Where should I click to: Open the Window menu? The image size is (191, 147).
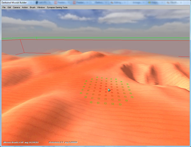coord(41,7)
